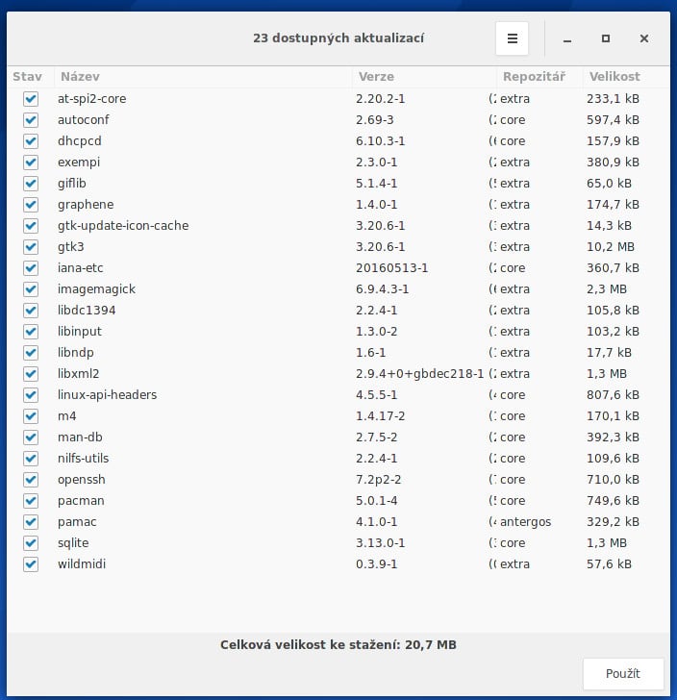The image size is (677, 700).
Task: Select version 6.9.4.3-1 of imagemagick
Action: point(383,289)
